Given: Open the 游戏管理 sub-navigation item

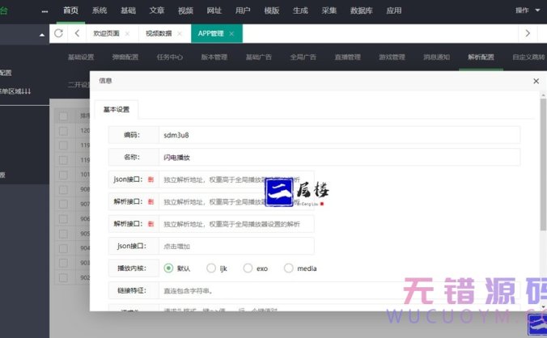Looking at the screenshot, I should (392, 57).
